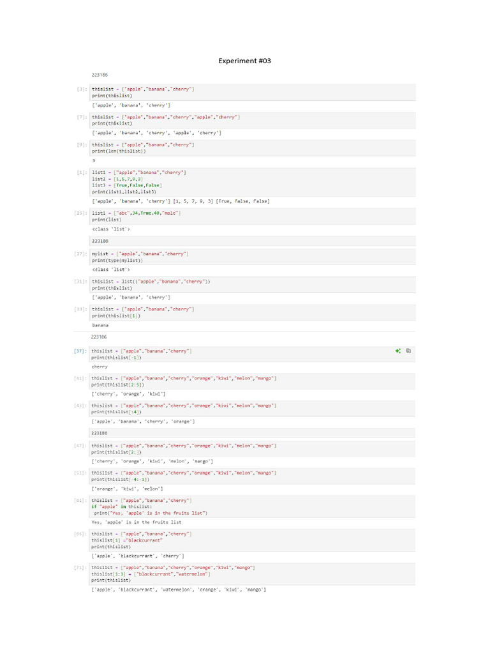Click the 'print(thislist[2:5])' code line
The height and width of the screenshot is (654, 490).
(x=117, y=384)
